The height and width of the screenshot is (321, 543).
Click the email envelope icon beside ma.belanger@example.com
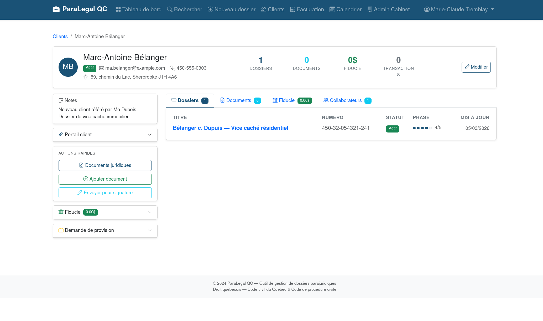(102, 68)
